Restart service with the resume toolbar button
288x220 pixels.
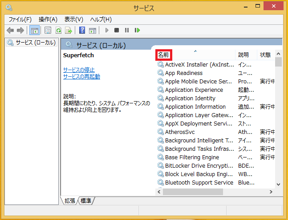pos(137,30)
